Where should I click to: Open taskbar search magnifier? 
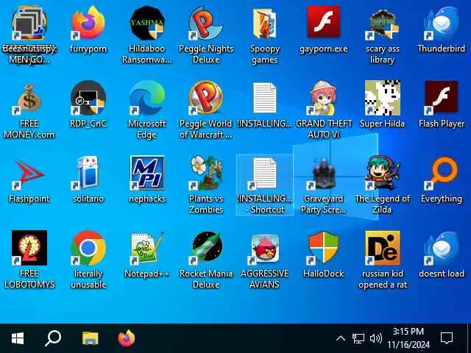(x=53, y=338)
